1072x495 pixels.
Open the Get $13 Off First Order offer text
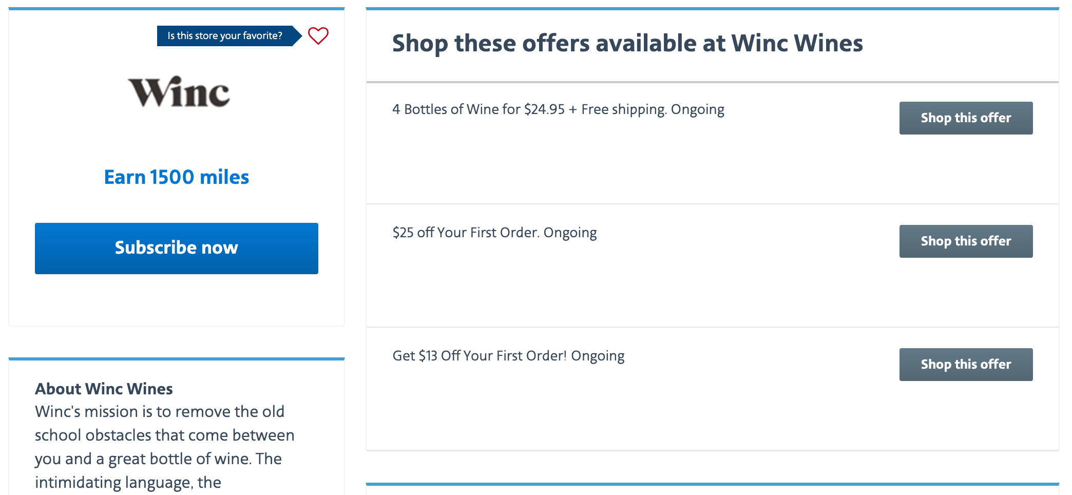(508, 355)
